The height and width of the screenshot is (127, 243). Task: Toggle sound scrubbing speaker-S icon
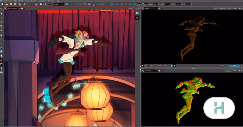click(134, 4)
